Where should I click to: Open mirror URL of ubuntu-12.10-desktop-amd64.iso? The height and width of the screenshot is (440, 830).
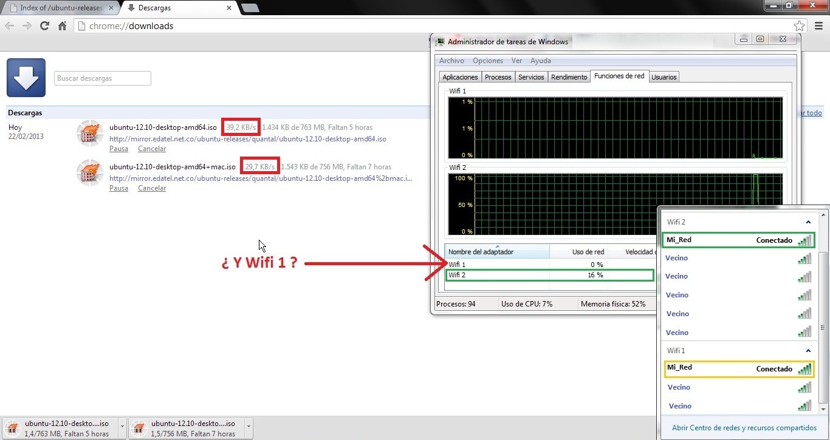(x=248, y=139)
